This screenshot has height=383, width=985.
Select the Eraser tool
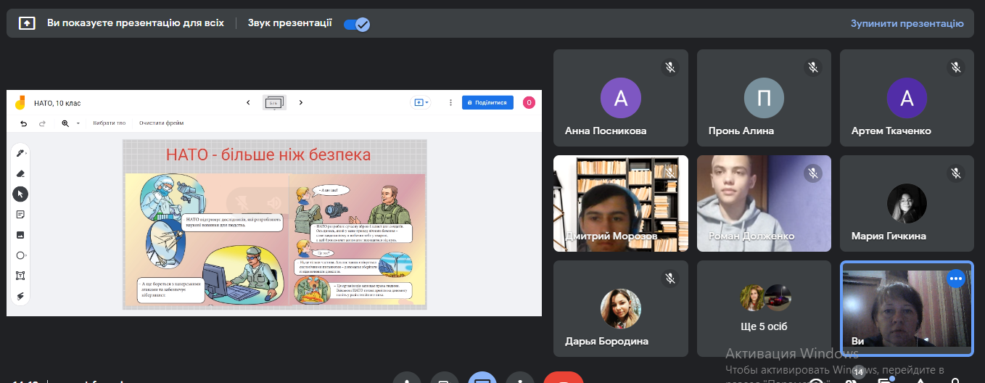[20, 173]
